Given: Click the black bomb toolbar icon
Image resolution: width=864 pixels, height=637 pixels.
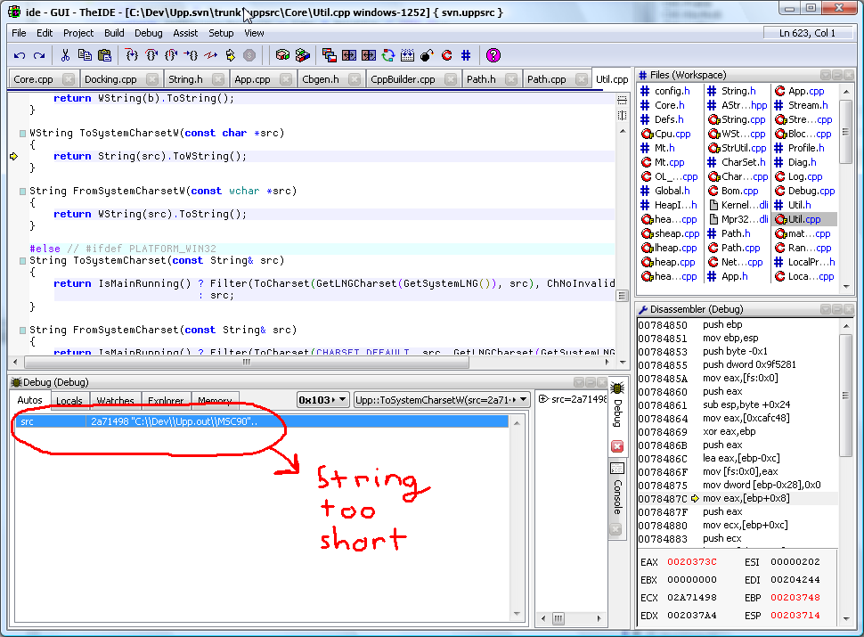Looking at the screenshot, I should pyautogui.click(x=428, y=55).
